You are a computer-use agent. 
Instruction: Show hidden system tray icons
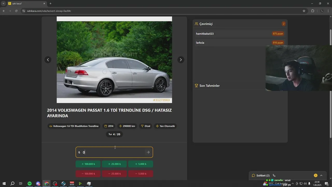293,184
